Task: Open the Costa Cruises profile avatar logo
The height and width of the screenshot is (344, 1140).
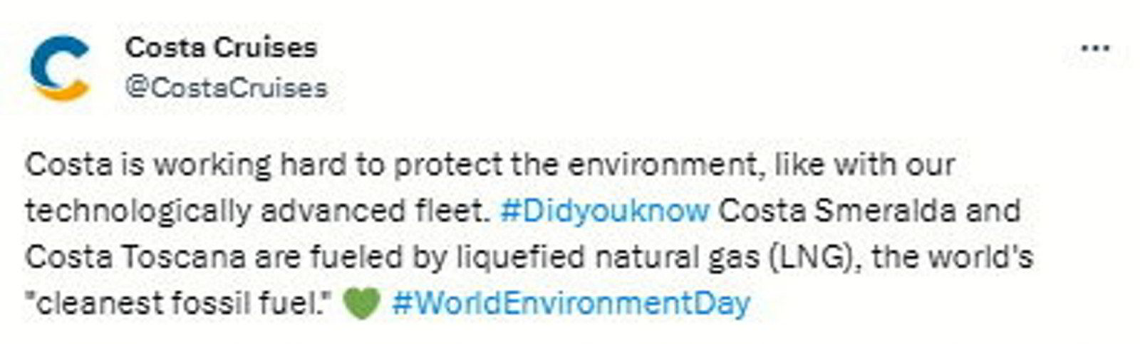Action: pyautogui.click(x=60, y=68)
